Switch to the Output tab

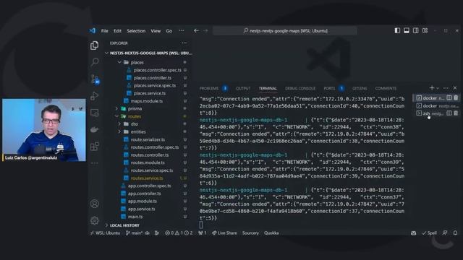243,88
